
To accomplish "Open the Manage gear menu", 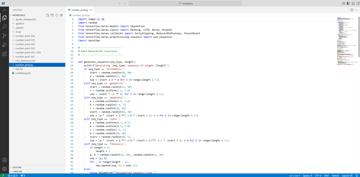I will click(x=4, y=169).
